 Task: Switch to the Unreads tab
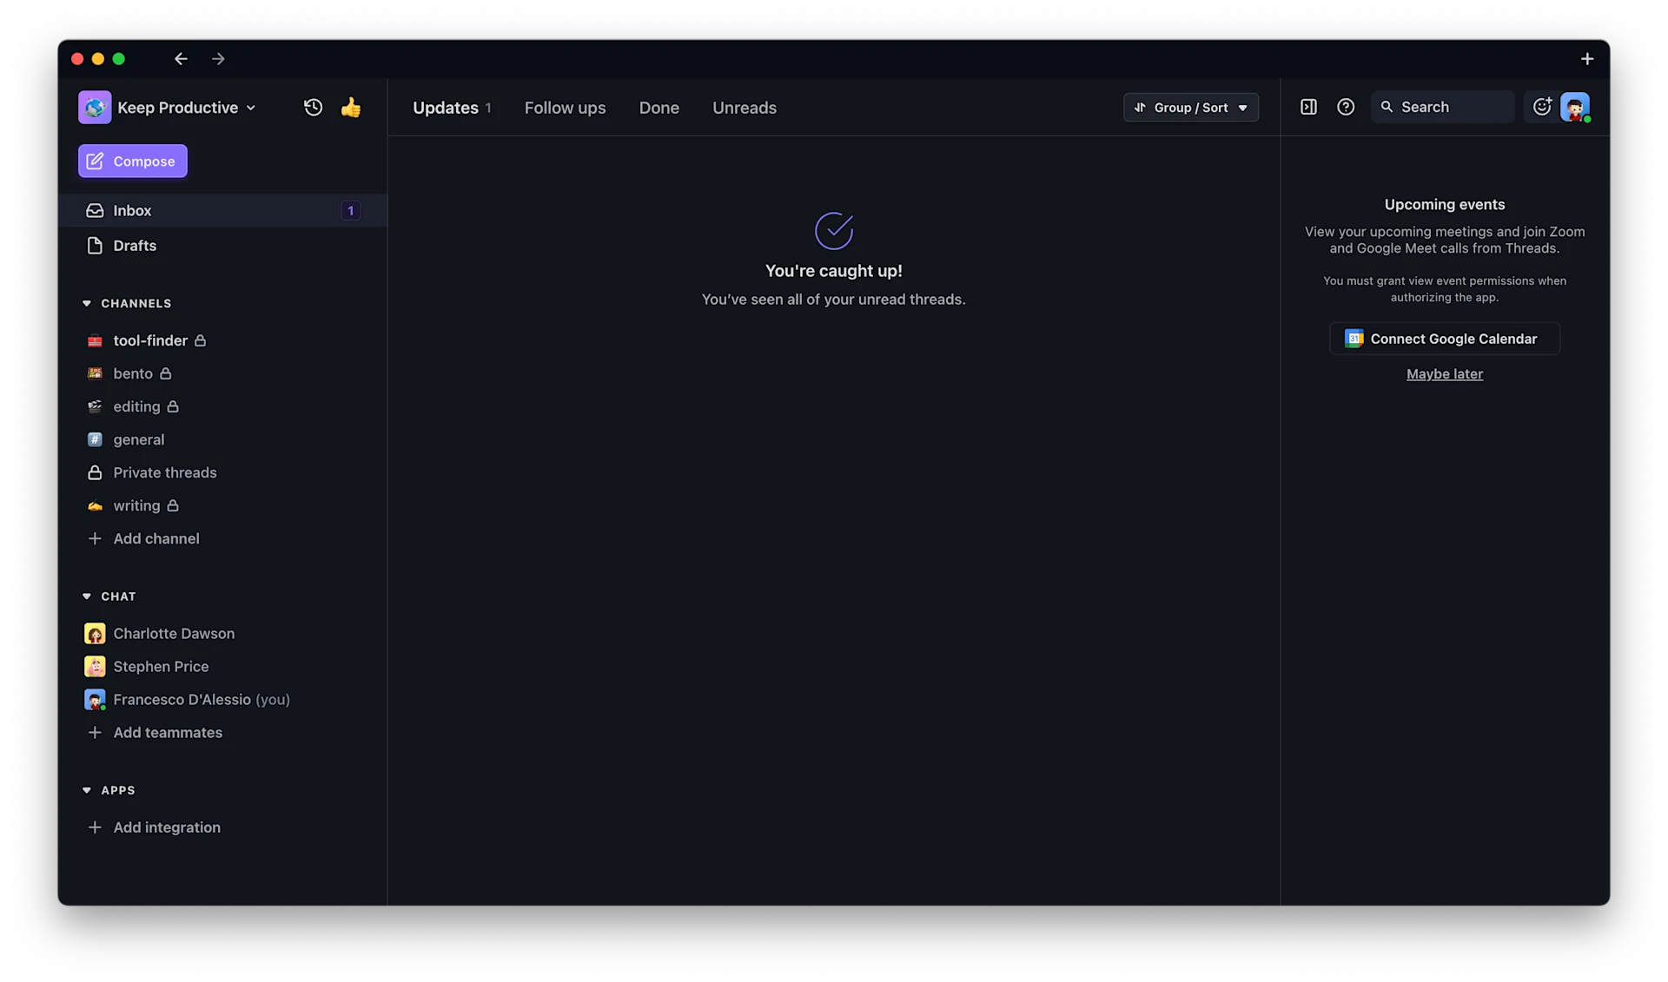click(x=745, y=108)
